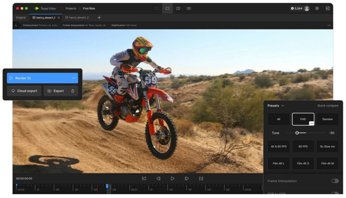
Task: Jump to start of clip
Action: click(144, 178)
